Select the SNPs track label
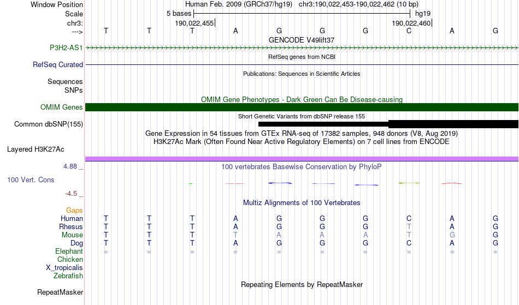Viewport: 519px width, 305px height. [x=74, y=90]
